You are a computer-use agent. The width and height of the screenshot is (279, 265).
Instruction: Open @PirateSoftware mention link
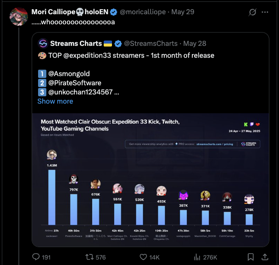[75, 83]
